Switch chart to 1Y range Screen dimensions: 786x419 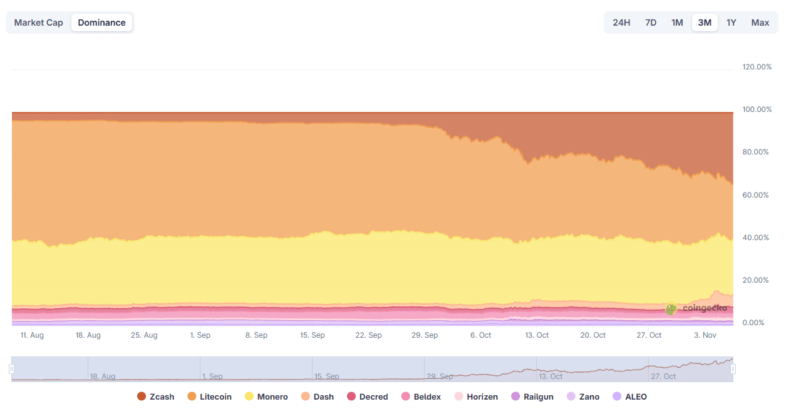click(x=731, y=23)
